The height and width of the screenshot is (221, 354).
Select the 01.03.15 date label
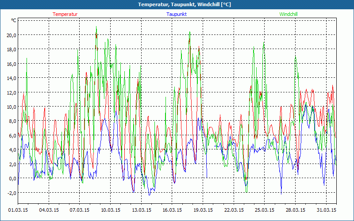coord(19,210)
